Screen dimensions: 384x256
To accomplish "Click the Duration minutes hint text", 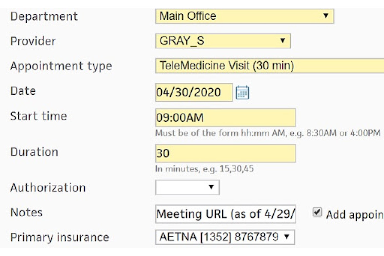I will pos(204,169).
